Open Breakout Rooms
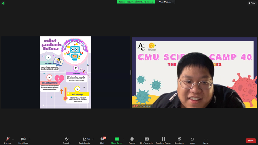This screenshot has width=258, height=145. point(163,140)
